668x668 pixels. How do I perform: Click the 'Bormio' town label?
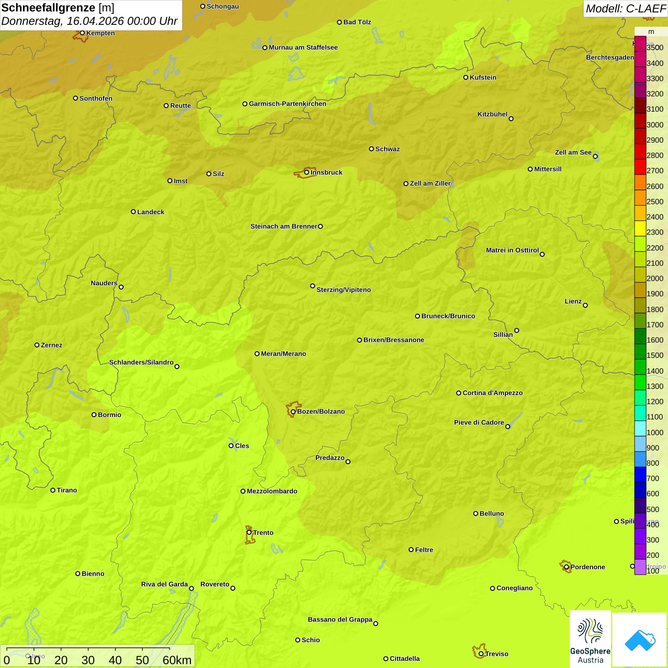click(x=109, y=415)
